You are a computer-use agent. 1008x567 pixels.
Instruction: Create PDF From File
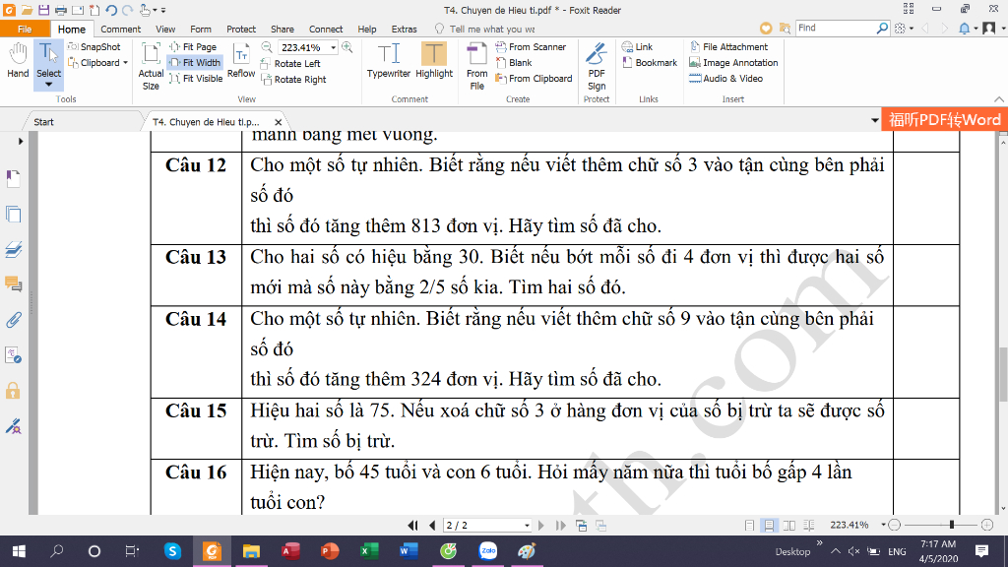coord(477,66)
